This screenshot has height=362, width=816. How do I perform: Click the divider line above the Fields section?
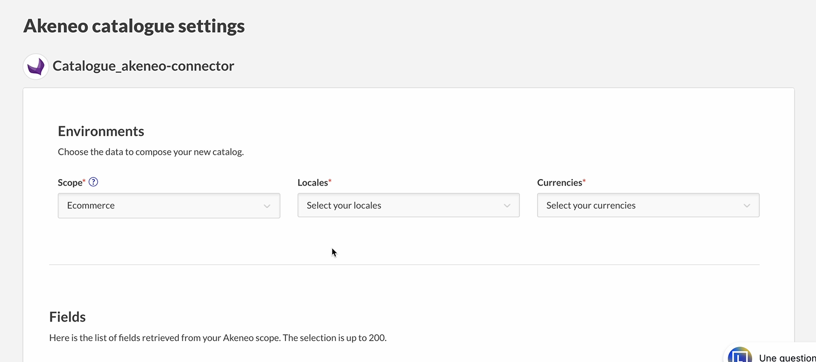point(404,265)
